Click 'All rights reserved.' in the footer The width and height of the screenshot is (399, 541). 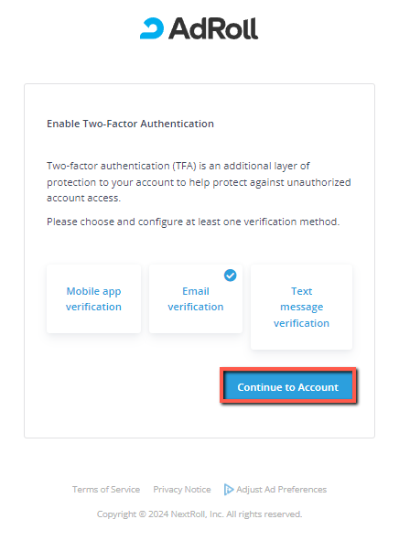[x=264, y=514]
